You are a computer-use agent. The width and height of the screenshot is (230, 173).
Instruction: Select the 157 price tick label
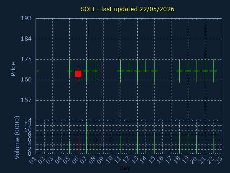click(26, 100)
